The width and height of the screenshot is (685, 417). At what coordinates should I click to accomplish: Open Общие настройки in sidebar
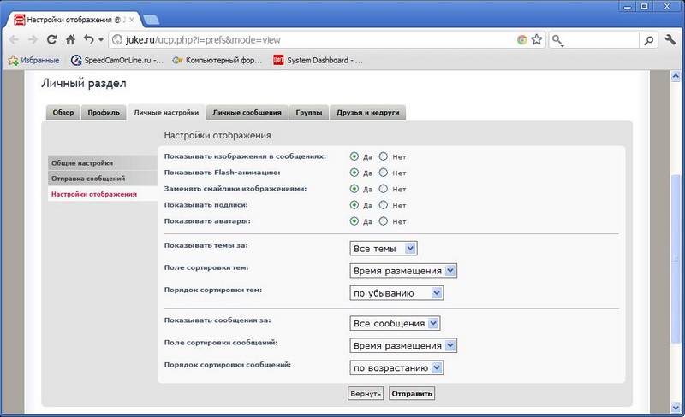pyautogui.click(x=103, y=162)
